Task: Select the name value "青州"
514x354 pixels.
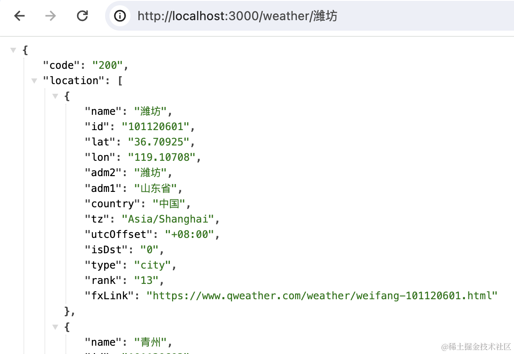Action: (151, 342)
